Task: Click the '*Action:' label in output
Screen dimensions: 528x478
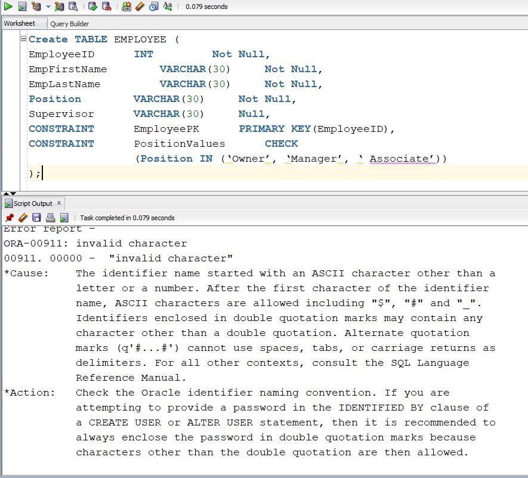Action: pos(30,393)
